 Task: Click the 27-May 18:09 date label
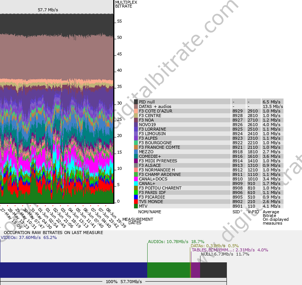[11, 218]
